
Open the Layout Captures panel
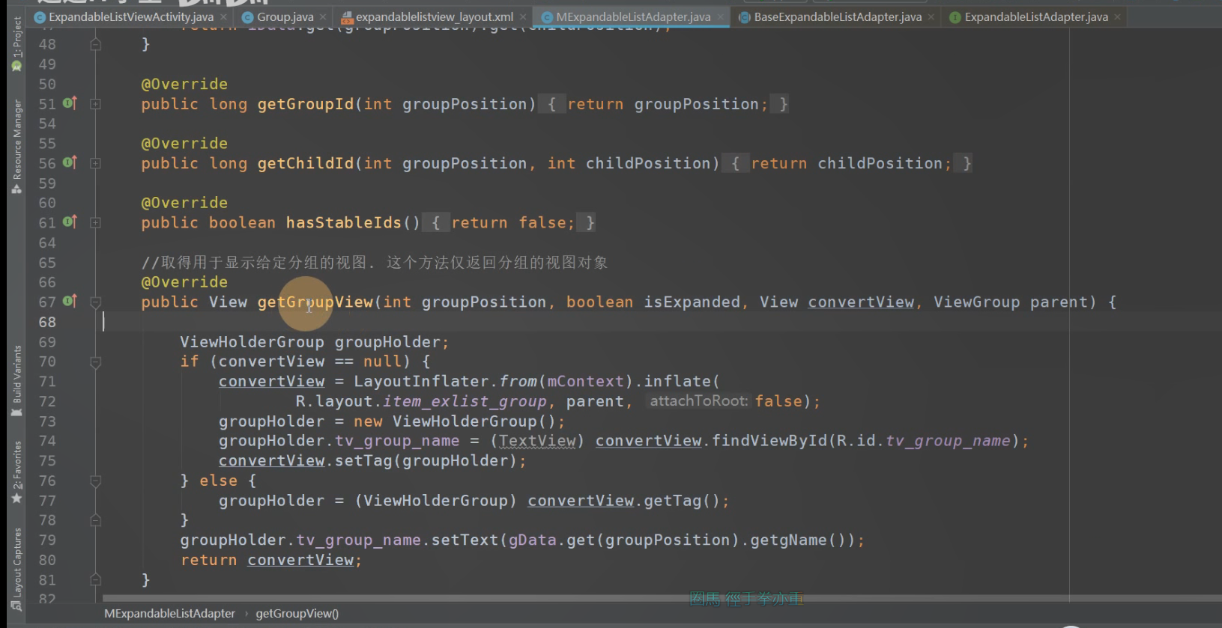pyautogui.click(x=16, y=570)
